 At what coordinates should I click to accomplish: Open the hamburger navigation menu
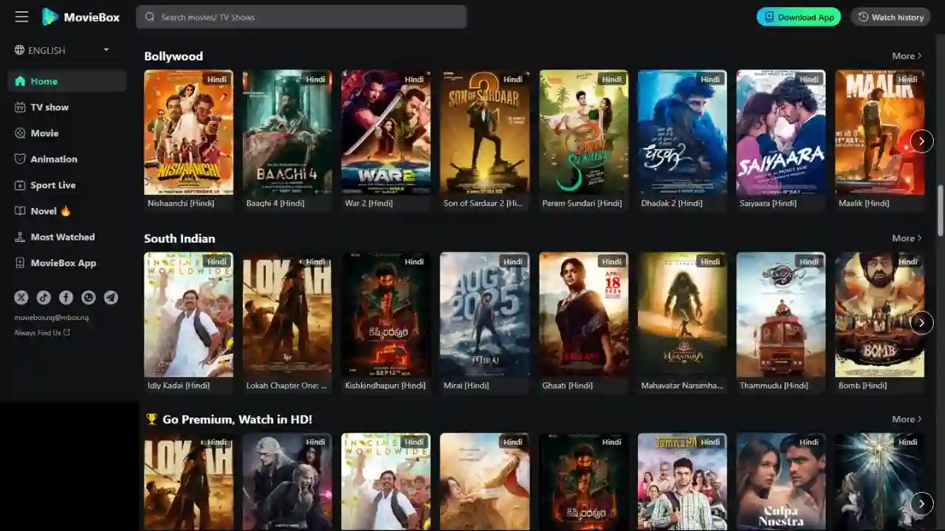click(21, 16)
